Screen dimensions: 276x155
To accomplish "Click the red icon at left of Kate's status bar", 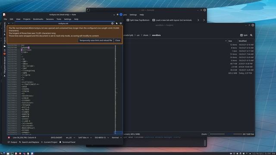I will pyautogui.click(x=9, y=137).
